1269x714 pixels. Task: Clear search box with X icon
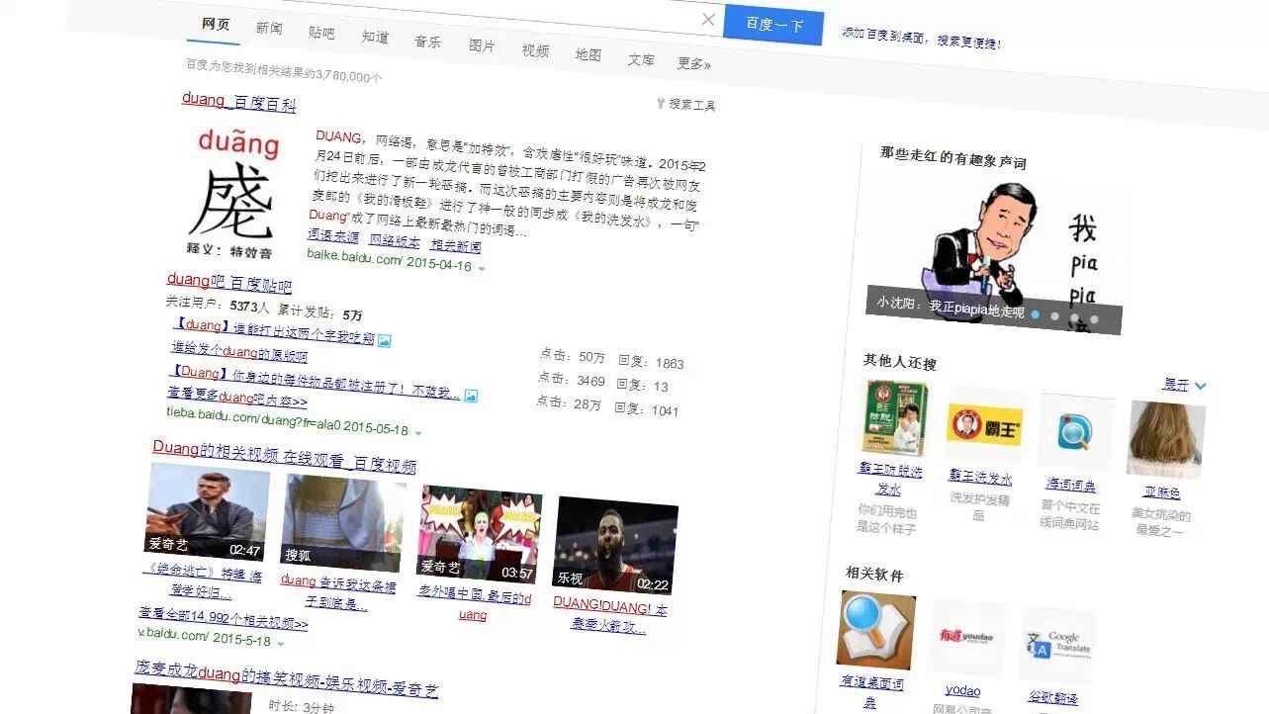[708, 19]
